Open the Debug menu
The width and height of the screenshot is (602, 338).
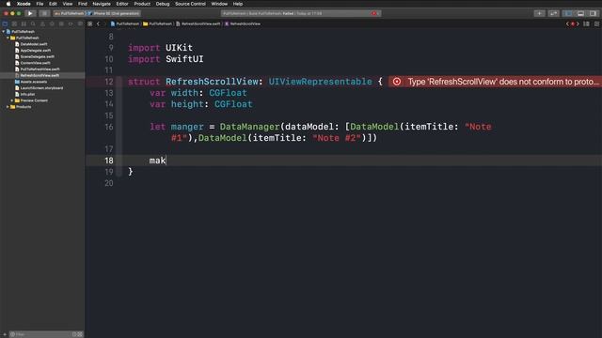point(163,4)
